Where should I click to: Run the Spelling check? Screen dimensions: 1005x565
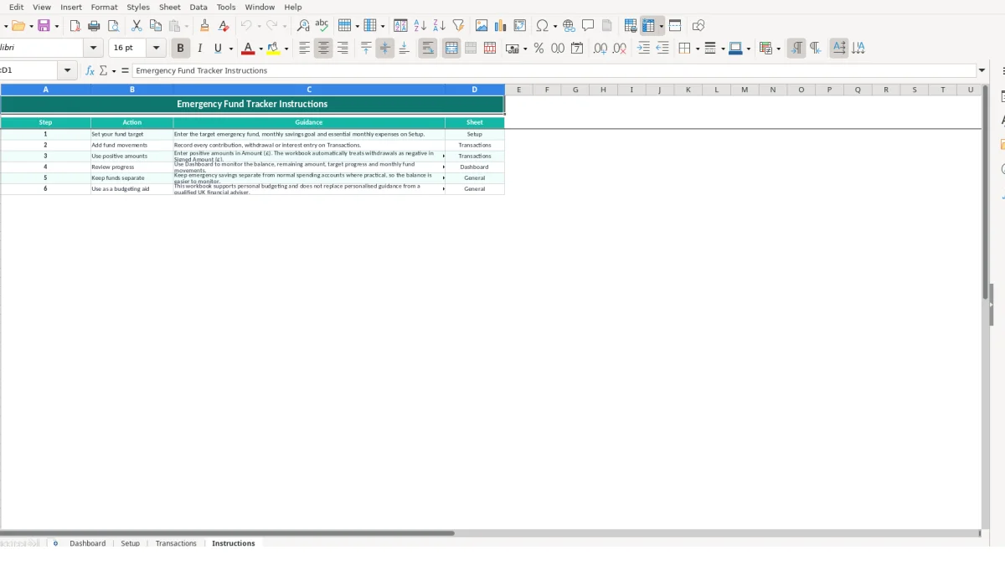(x=322, y=26)
